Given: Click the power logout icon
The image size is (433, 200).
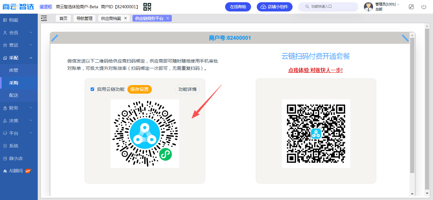Looking at the screenshot, I should click(424, 7).
